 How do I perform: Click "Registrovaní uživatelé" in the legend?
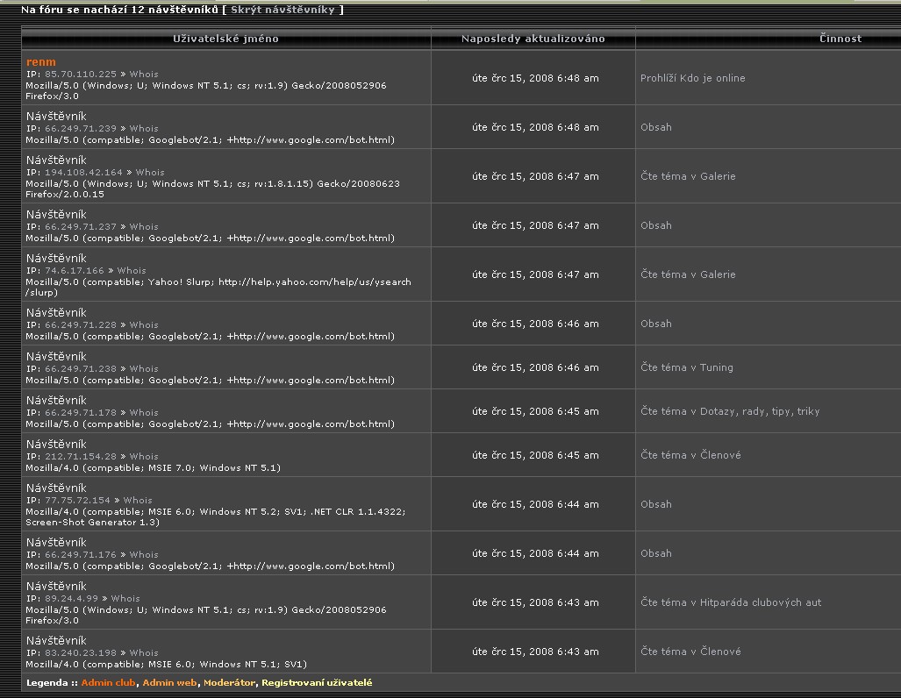pyautogui.click(x=317, y=682)
